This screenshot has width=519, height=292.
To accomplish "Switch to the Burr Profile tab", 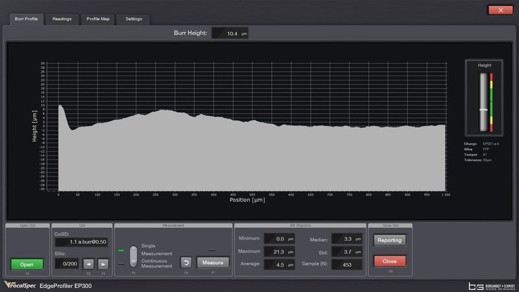I will [x=26, y=19].
